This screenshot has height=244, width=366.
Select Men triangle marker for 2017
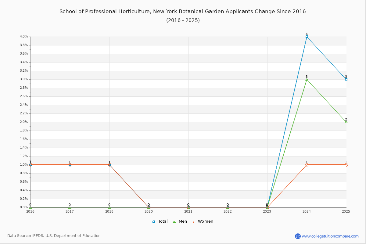coord(70,207)
